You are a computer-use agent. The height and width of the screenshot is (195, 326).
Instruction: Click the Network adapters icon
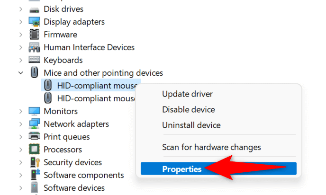pyautogui.click(x=34, y=124)
